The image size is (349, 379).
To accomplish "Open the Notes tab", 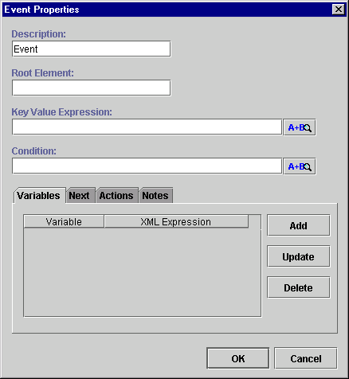I will point(155,196).
